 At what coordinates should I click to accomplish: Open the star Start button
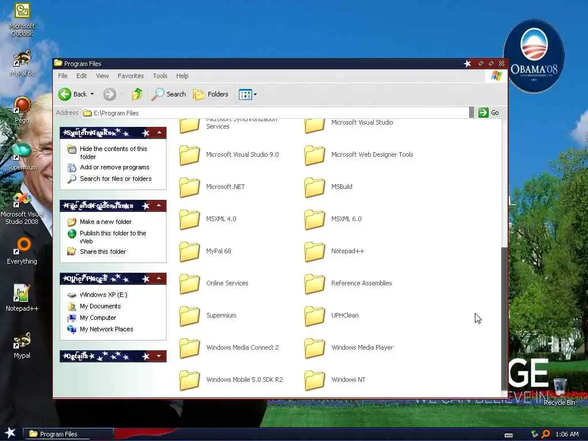[x=10, y=434]
